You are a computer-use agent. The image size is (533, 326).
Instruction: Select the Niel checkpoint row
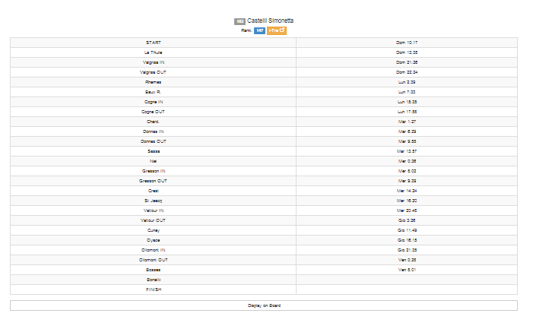point(264,161)
